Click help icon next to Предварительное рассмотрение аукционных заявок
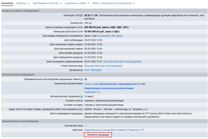The image size is (208, 139). click(x=81, y=79)
